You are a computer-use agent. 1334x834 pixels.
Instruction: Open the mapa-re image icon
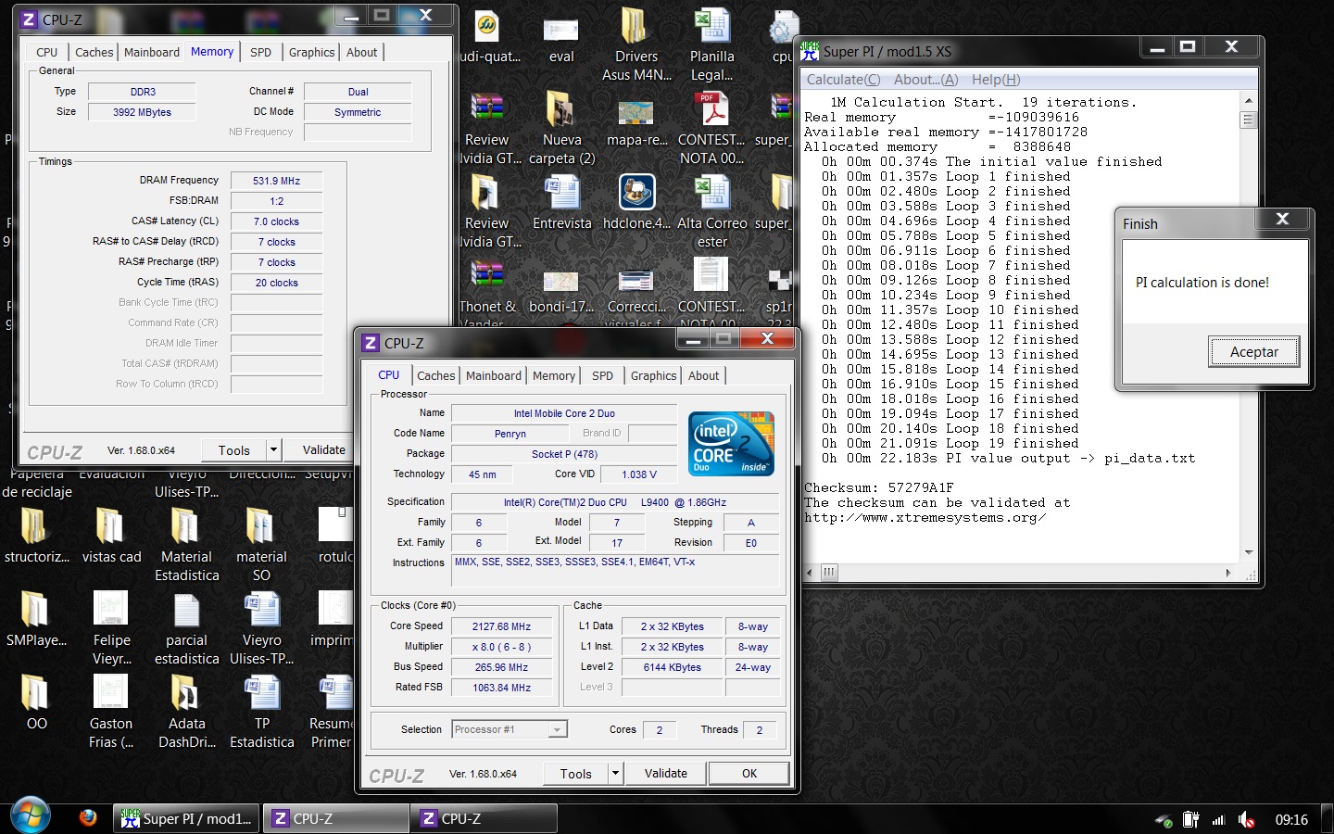[636, 112]
